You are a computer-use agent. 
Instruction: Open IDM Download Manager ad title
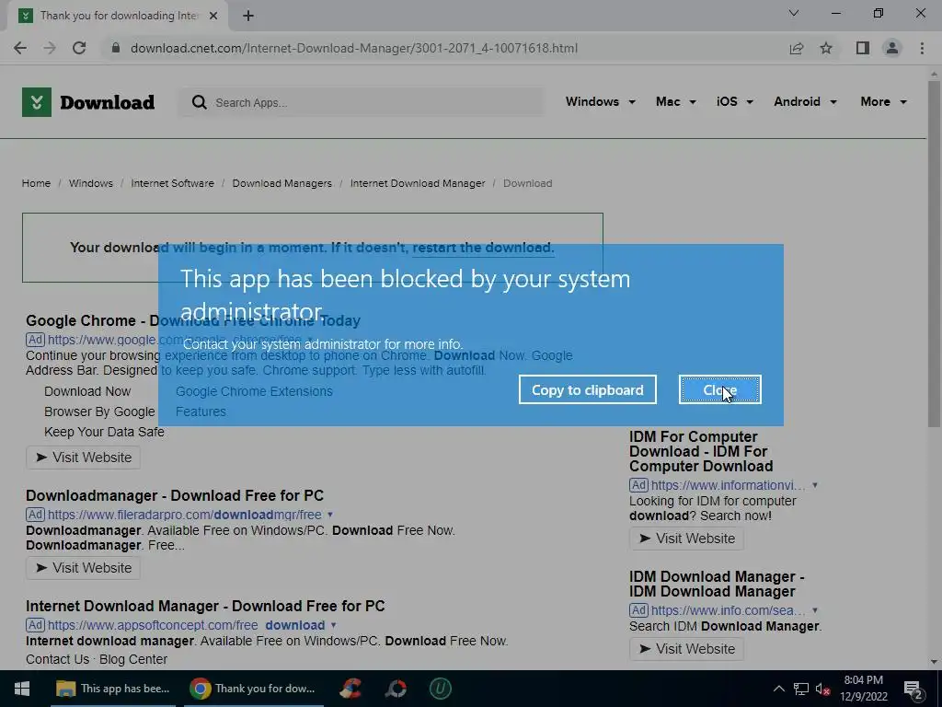click(717, 584)
